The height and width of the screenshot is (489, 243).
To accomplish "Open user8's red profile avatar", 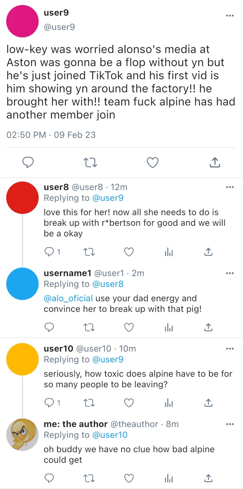I will tap(22, 198).
